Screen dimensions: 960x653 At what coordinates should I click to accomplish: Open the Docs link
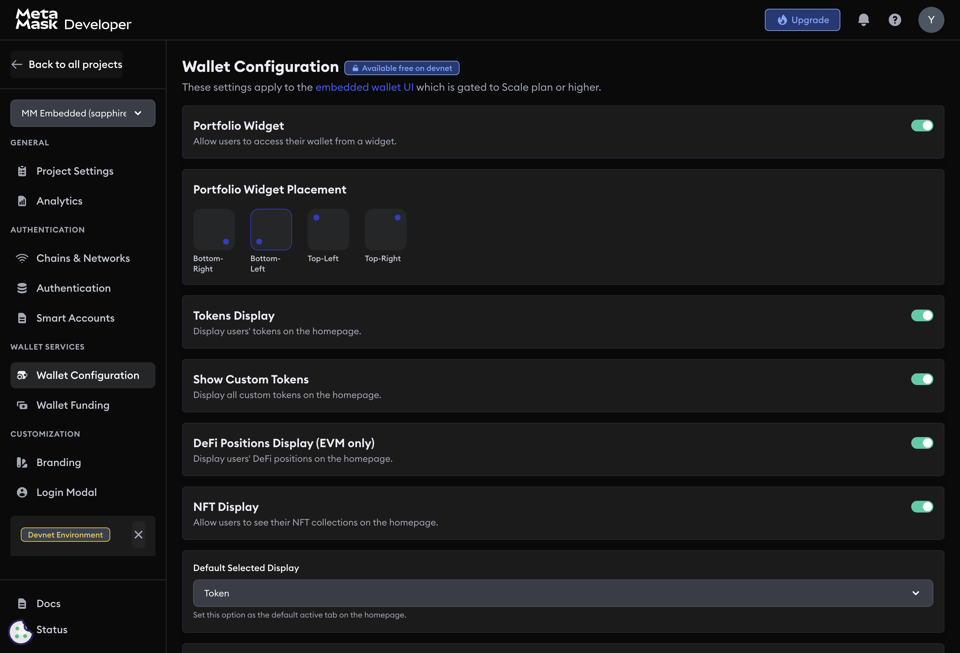click(x=48, y=604)
